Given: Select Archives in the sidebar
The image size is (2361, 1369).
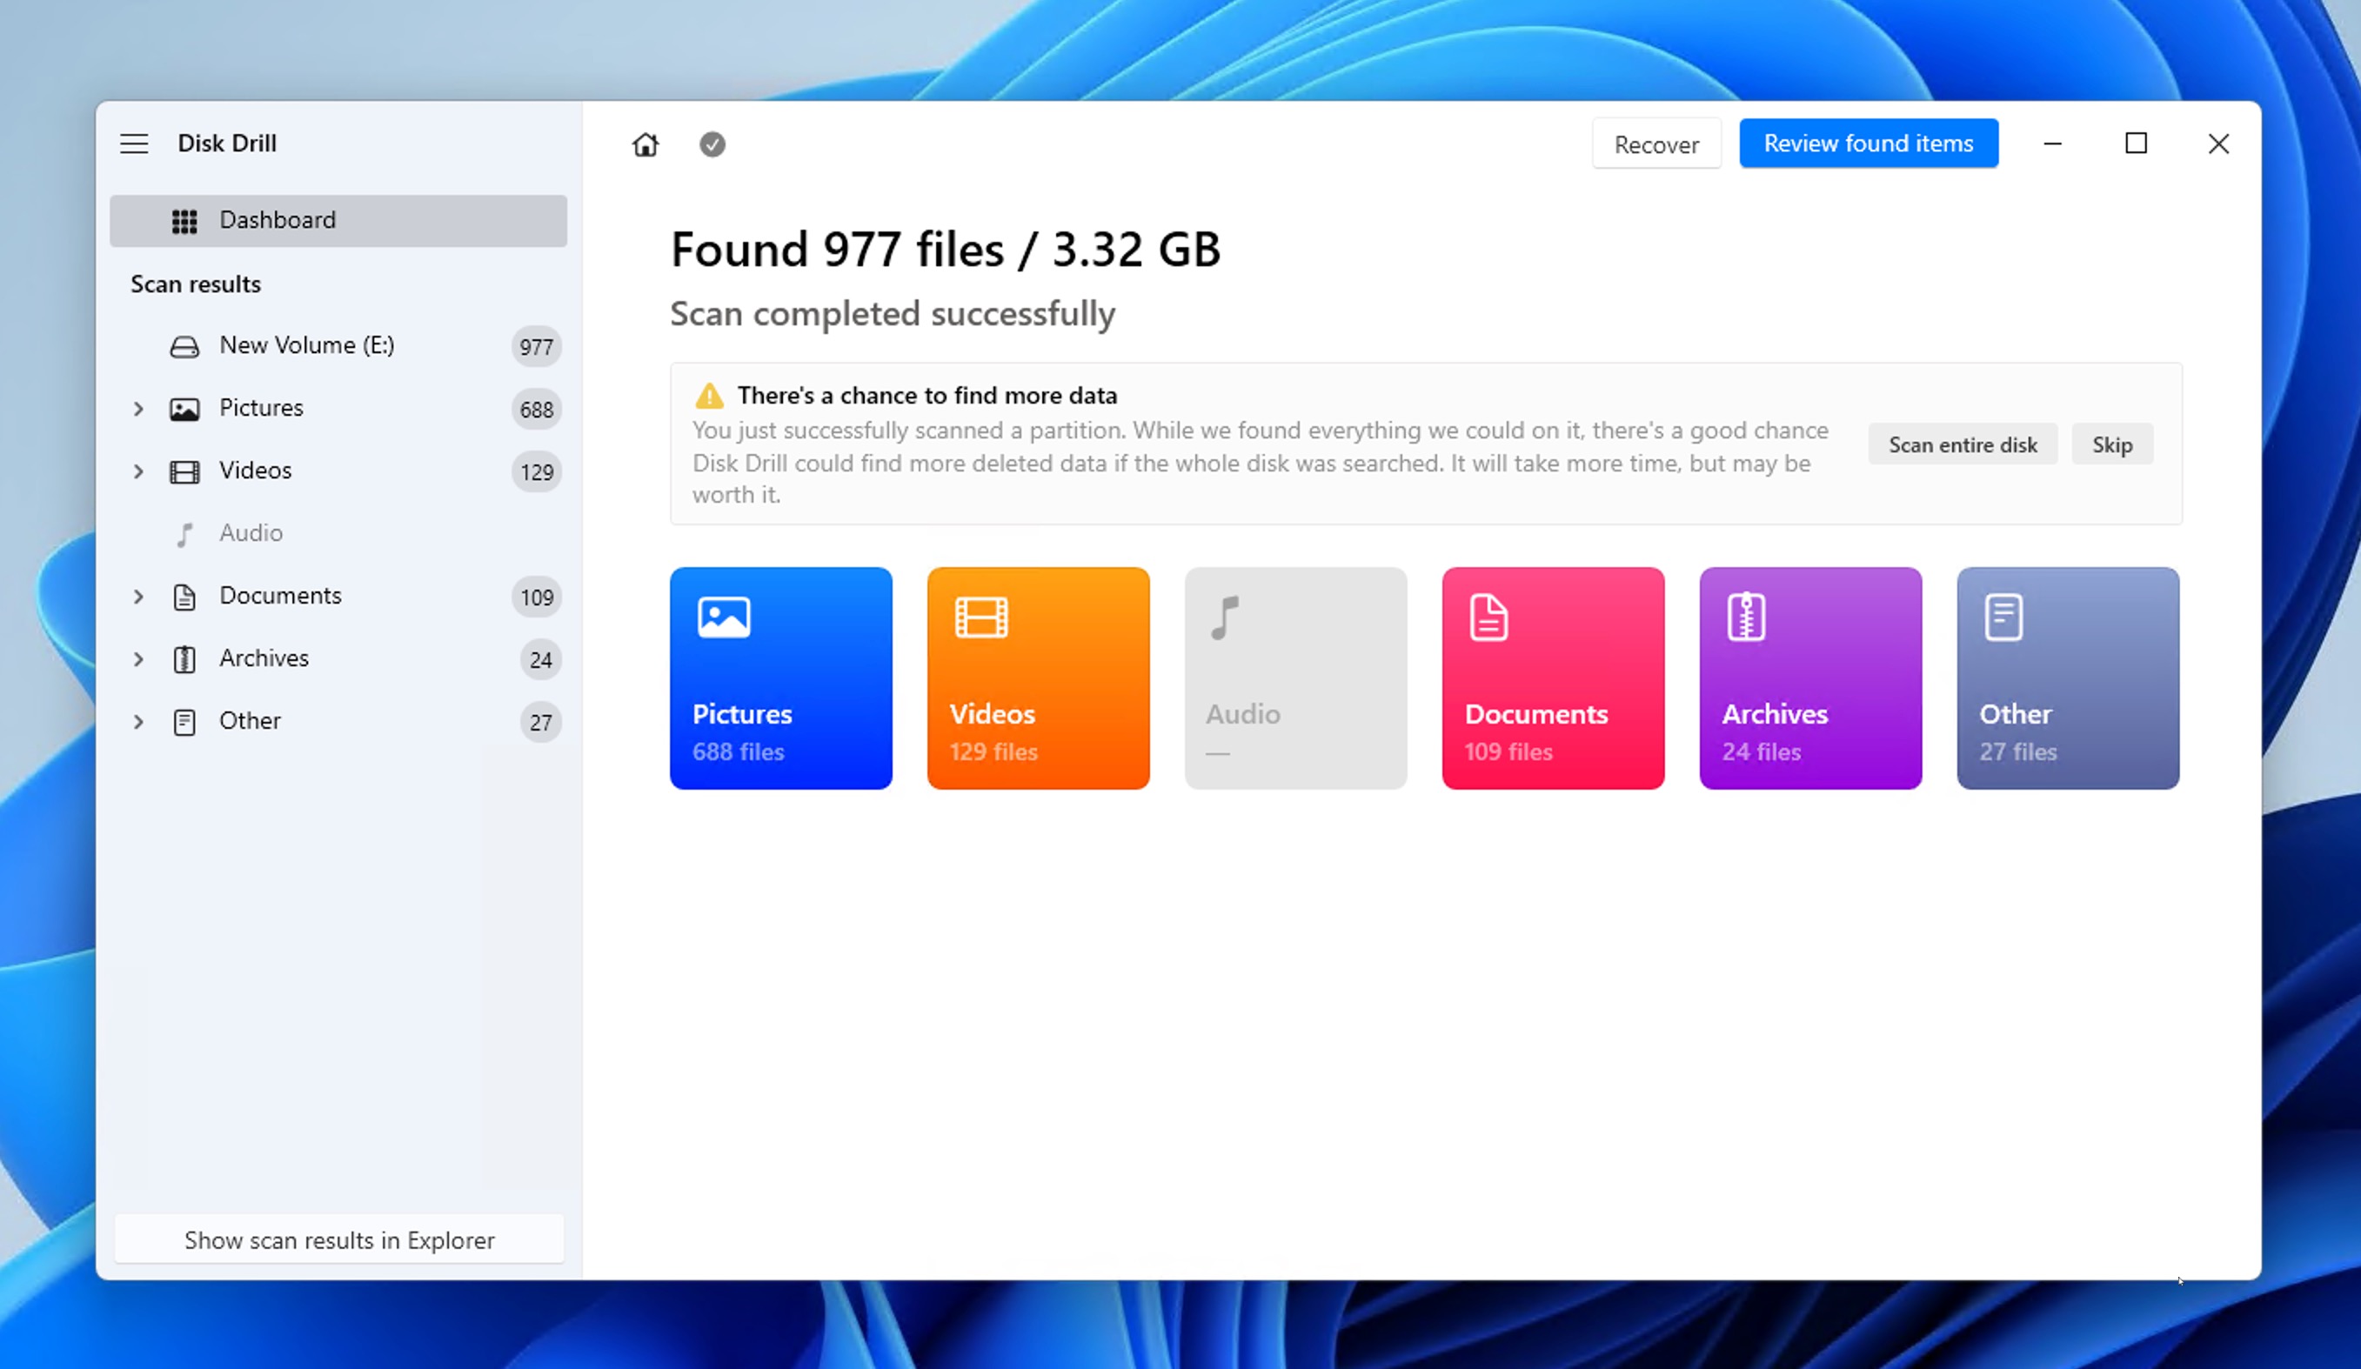Looking at the screenshot, I should click(x=264, y=657).
